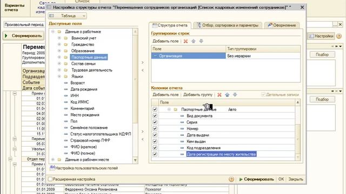Expand Данные о рабочем месте node

point(53,160)
